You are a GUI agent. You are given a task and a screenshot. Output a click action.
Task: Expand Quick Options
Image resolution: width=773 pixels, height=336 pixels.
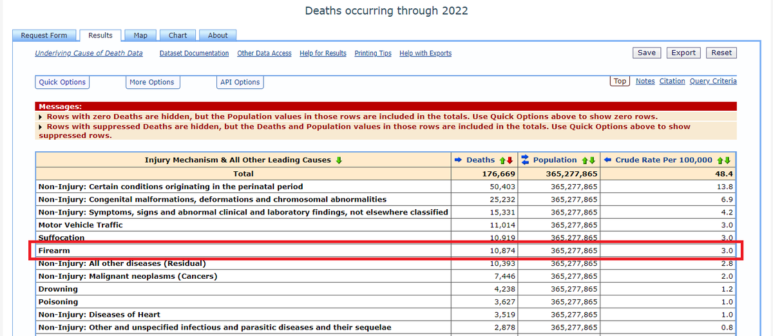coord(62,82)
